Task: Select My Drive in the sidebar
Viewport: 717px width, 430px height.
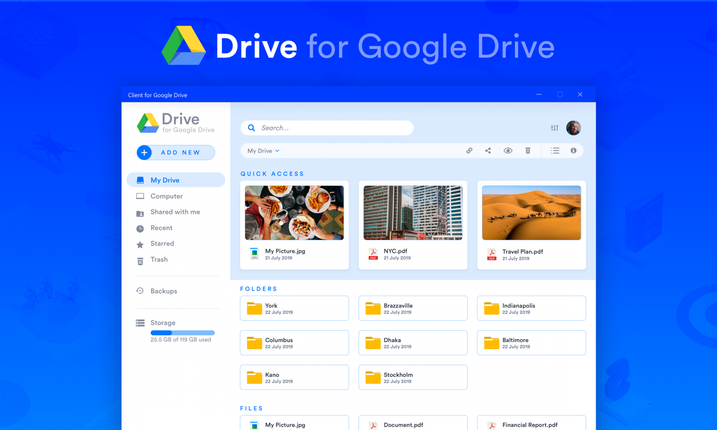Action: pyautogui.click(x=176, y=180)
